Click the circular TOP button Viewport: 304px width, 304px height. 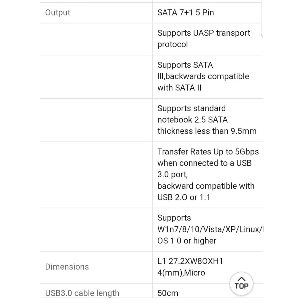tap(241, 283)
